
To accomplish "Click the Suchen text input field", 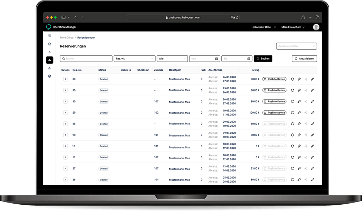I will pos(86,59).
